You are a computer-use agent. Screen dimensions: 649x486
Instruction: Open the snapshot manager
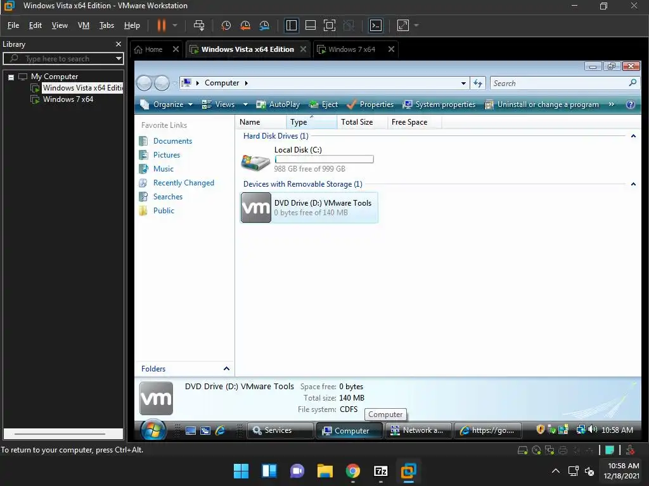[264, 25]
